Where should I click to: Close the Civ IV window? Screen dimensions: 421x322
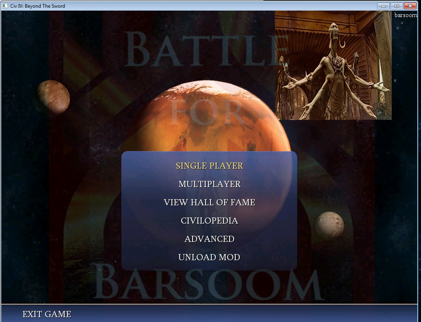pyautogui.click(x=410, y=6)
